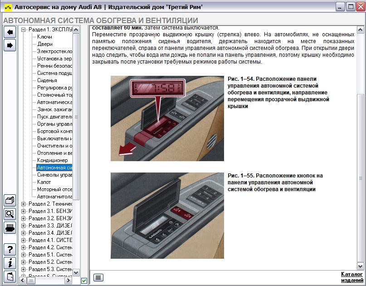This screenshot has width=366, height=286.
Task: Select the Кондиционер tree item
Action: click(52, 160)
